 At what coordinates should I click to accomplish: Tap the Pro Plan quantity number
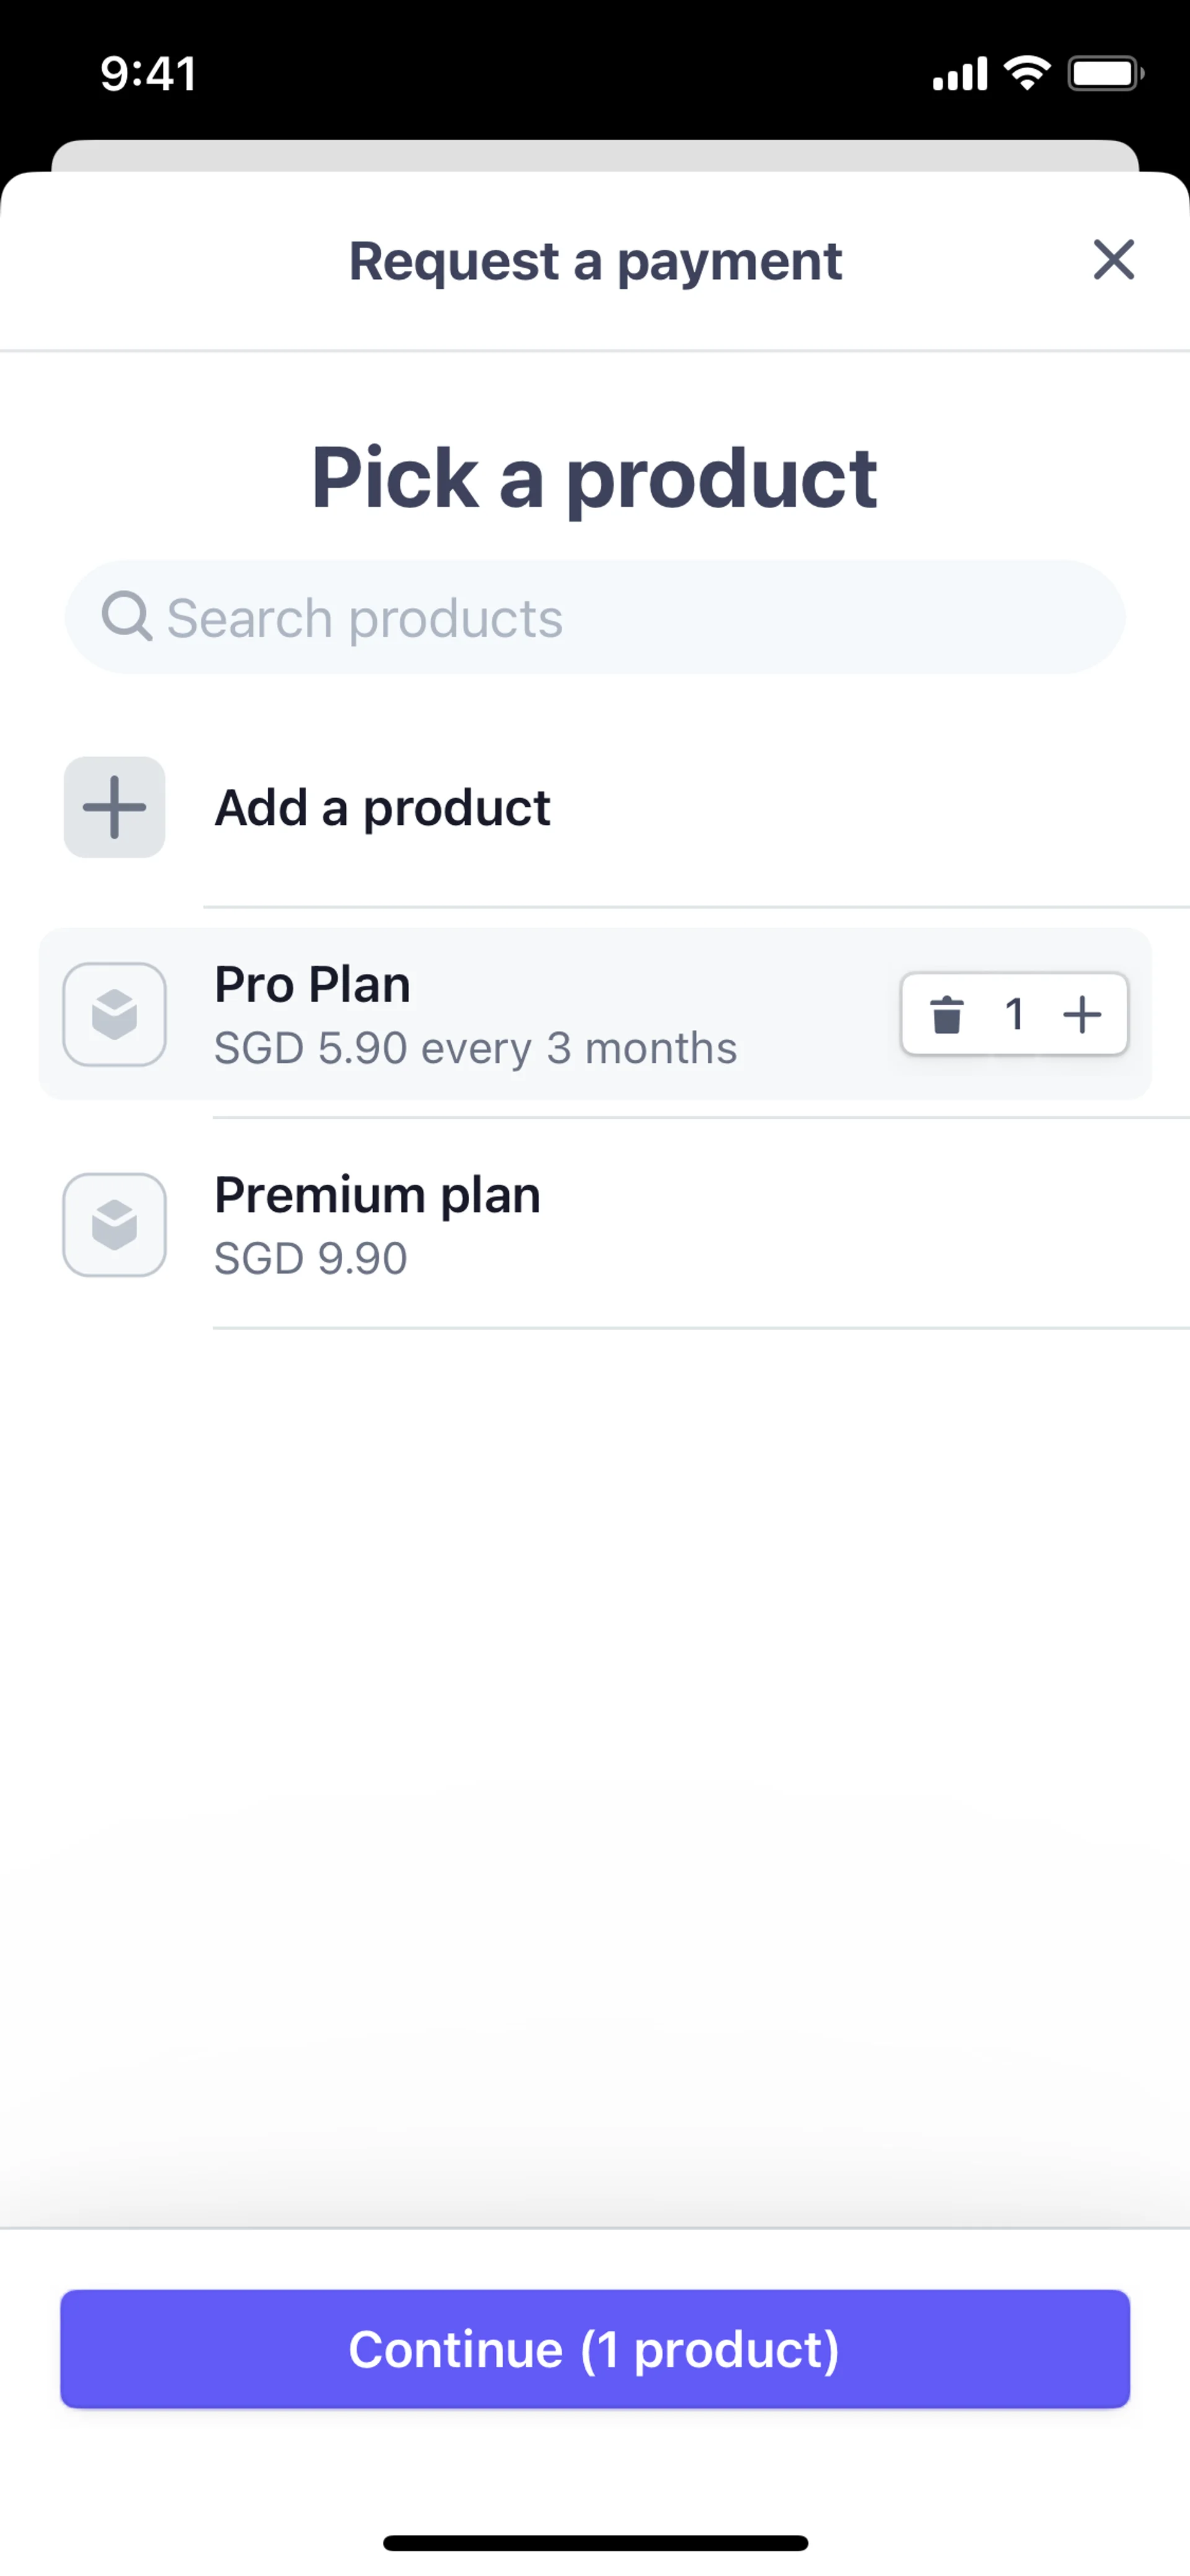[1014, 1014]
